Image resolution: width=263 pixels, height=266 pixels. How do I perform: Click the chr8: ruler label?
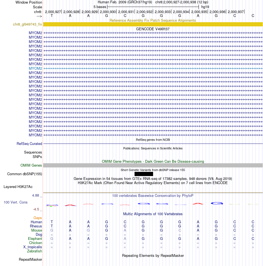click(x=38, y=12)
